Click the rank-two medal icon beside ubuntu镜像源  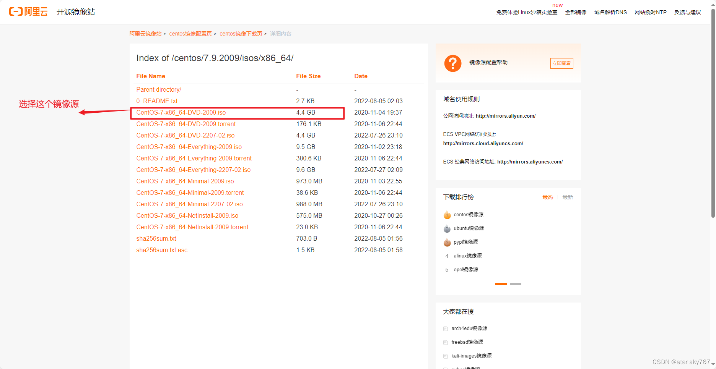tap(447, 228)
